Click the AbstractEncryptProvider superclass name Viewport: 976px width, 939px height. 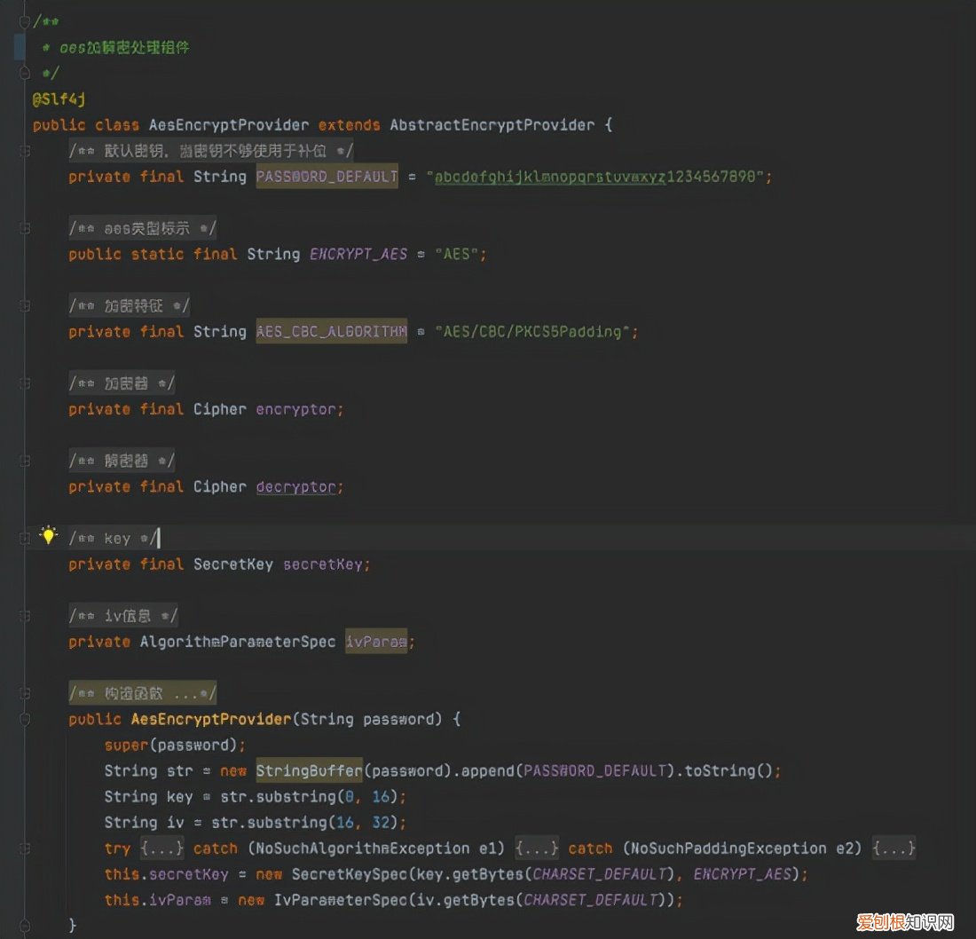[492, 125]
